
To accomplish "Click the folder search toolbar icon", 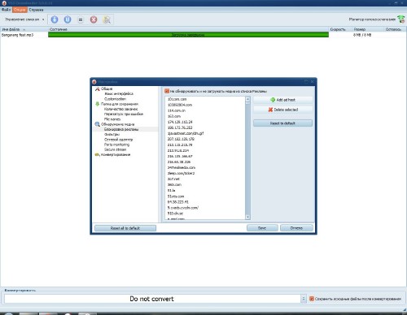I will click(x=107, y=19).
